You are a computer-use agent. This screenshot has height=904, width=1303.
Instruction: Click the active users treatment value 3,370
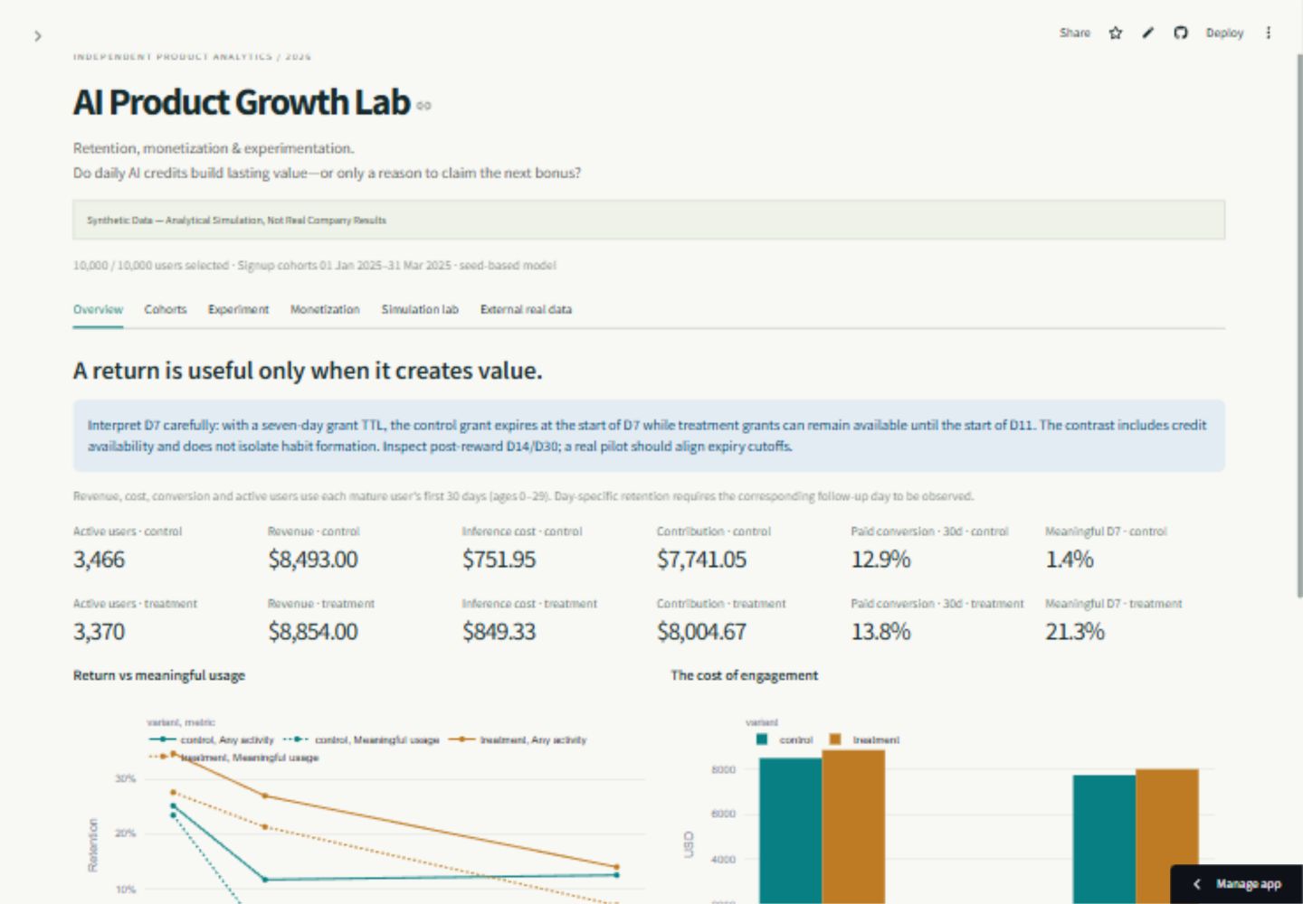point(99,632)
